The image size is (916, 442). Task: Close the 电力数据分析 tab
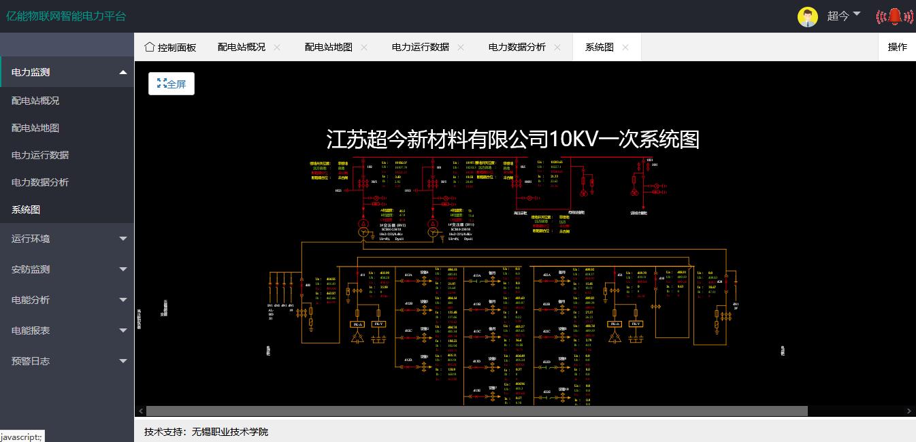coord(557,47)
